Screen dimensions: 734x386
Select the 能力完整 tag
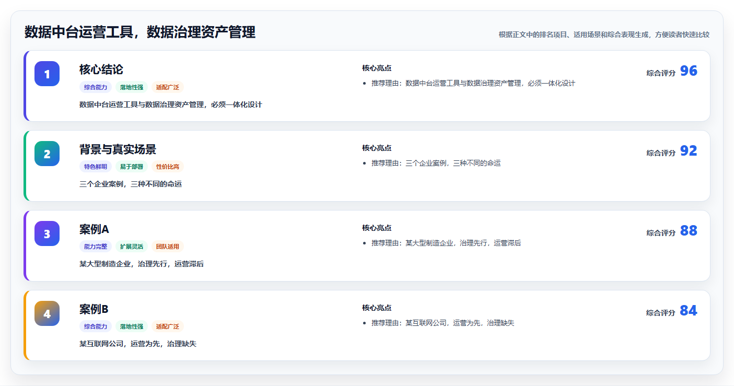(x=96, y=247)
